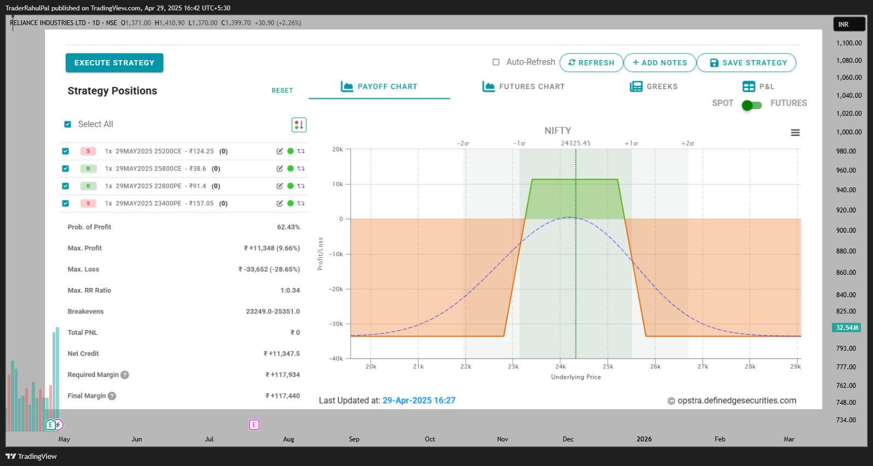Viewport: 873px width, 466px height.
Task: Click the Execute Strategy button
Action: pyautogui.click(x=114, y=63)
